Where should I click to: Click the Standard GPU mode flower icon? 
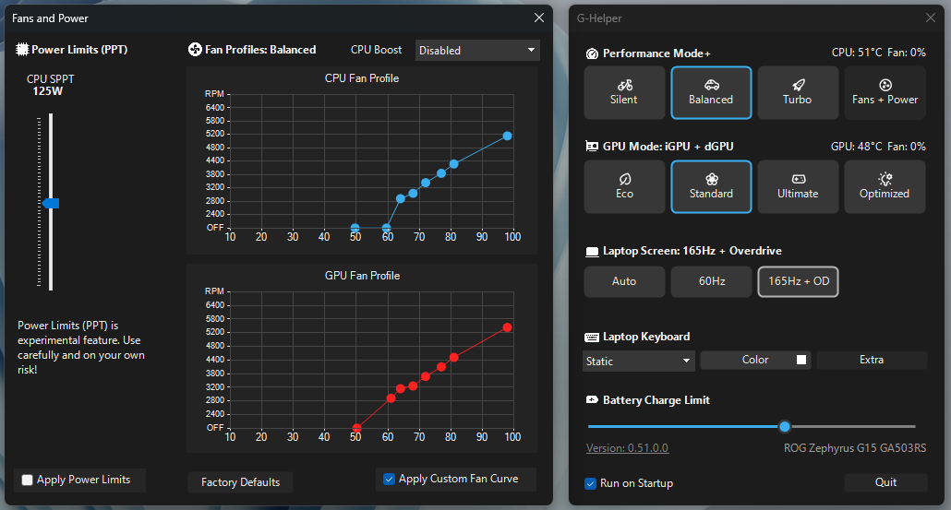click(712, 179)
